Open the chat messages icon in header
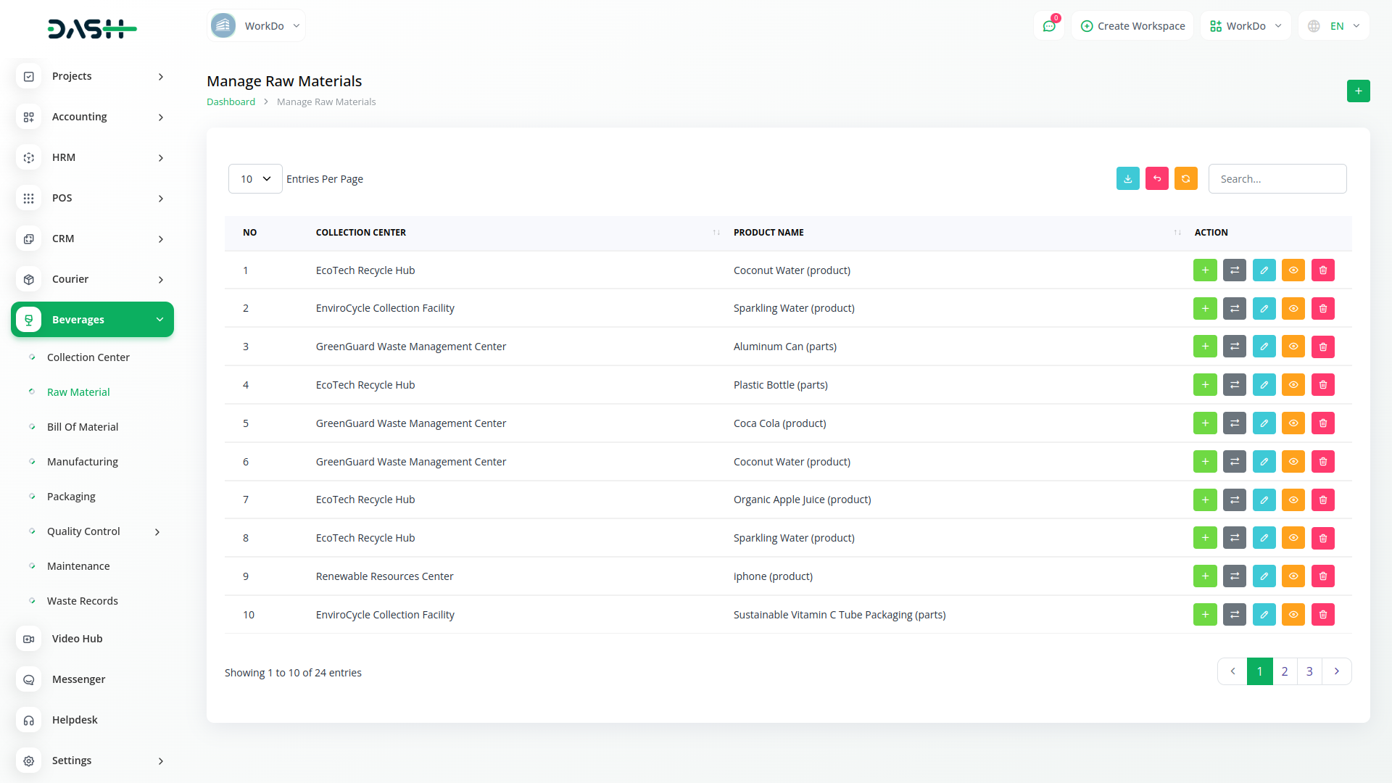 click(x=1048, y=26)
